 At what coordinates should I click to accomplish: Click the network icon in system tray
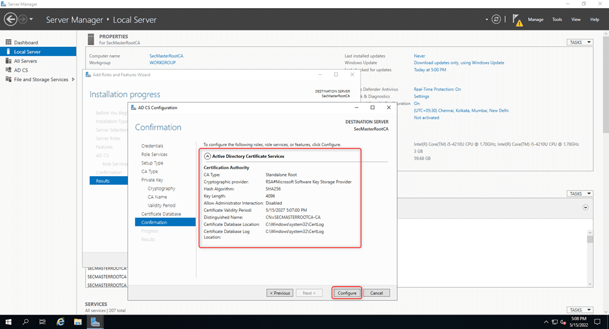555,322
